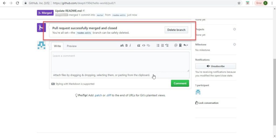The height and width of the screenshot is (138, 276).
Task: Click the master branch label
Action: coord(100,15)
